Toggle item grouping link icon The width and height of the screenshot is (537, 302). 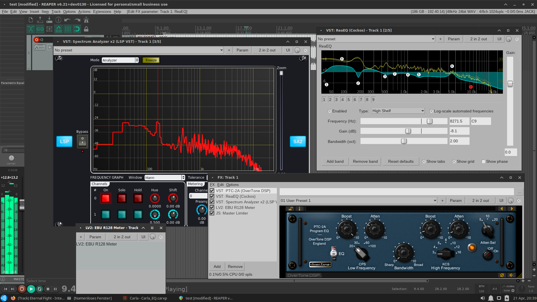coord(40,29)
